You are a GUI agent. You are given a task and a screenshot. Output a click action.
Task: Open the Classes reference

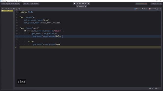coord(145,9)
